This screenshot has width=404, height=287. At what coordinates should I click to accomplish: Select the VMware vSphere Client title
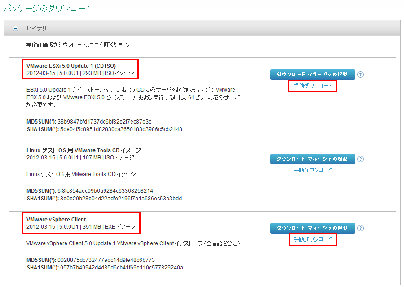(56, 220)
